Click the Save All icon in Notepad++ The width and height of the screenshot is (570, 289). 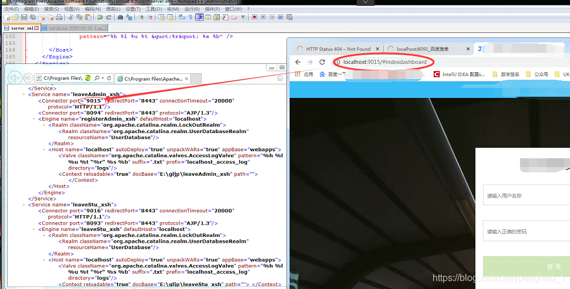click(x=33, y=18)
